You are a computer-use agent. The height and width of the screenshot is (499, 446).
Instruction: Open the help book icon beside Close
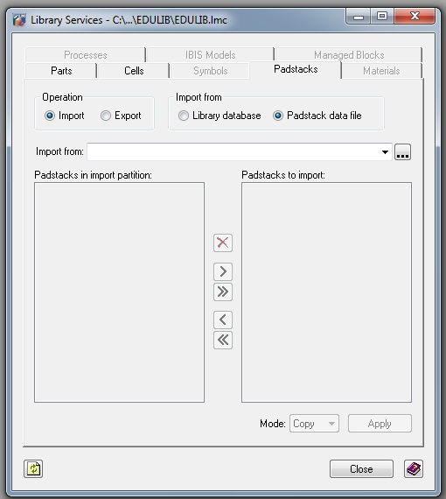(x=414, y=468)
